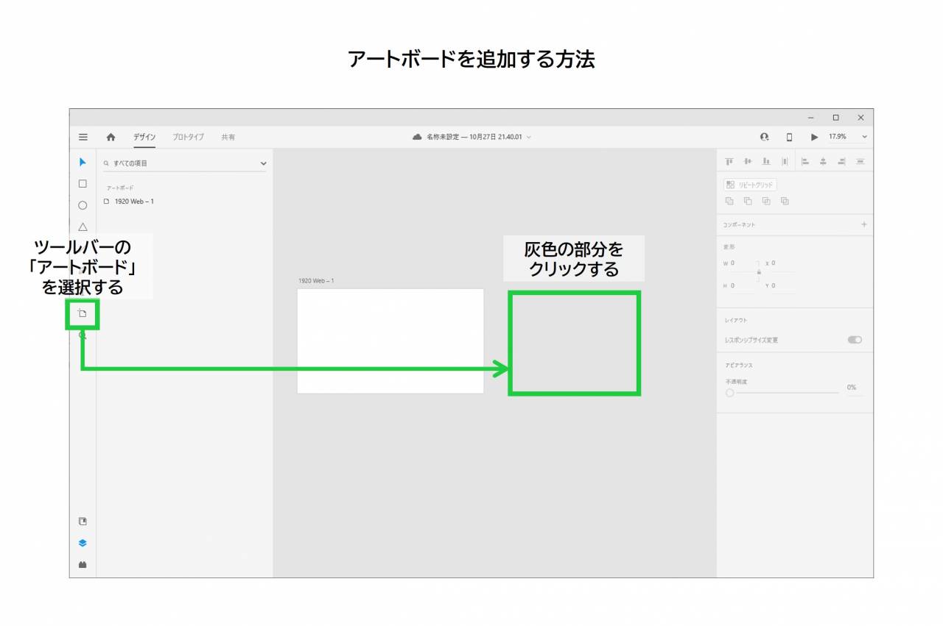Click the W width input field
Image resolution: width=943 pixels, height=626 pixels.
[743, 263]
